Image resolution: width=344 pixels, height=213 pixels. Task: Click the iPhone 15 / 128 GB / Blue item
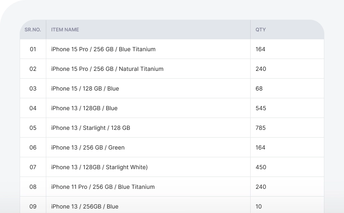click(x=85, y=88)
